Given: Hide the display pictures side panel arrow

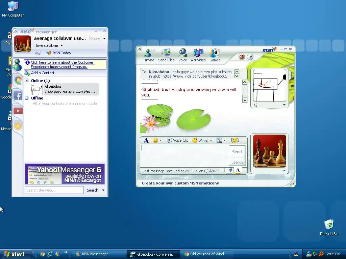Looking at the screenshot, I should click(290, 75).
